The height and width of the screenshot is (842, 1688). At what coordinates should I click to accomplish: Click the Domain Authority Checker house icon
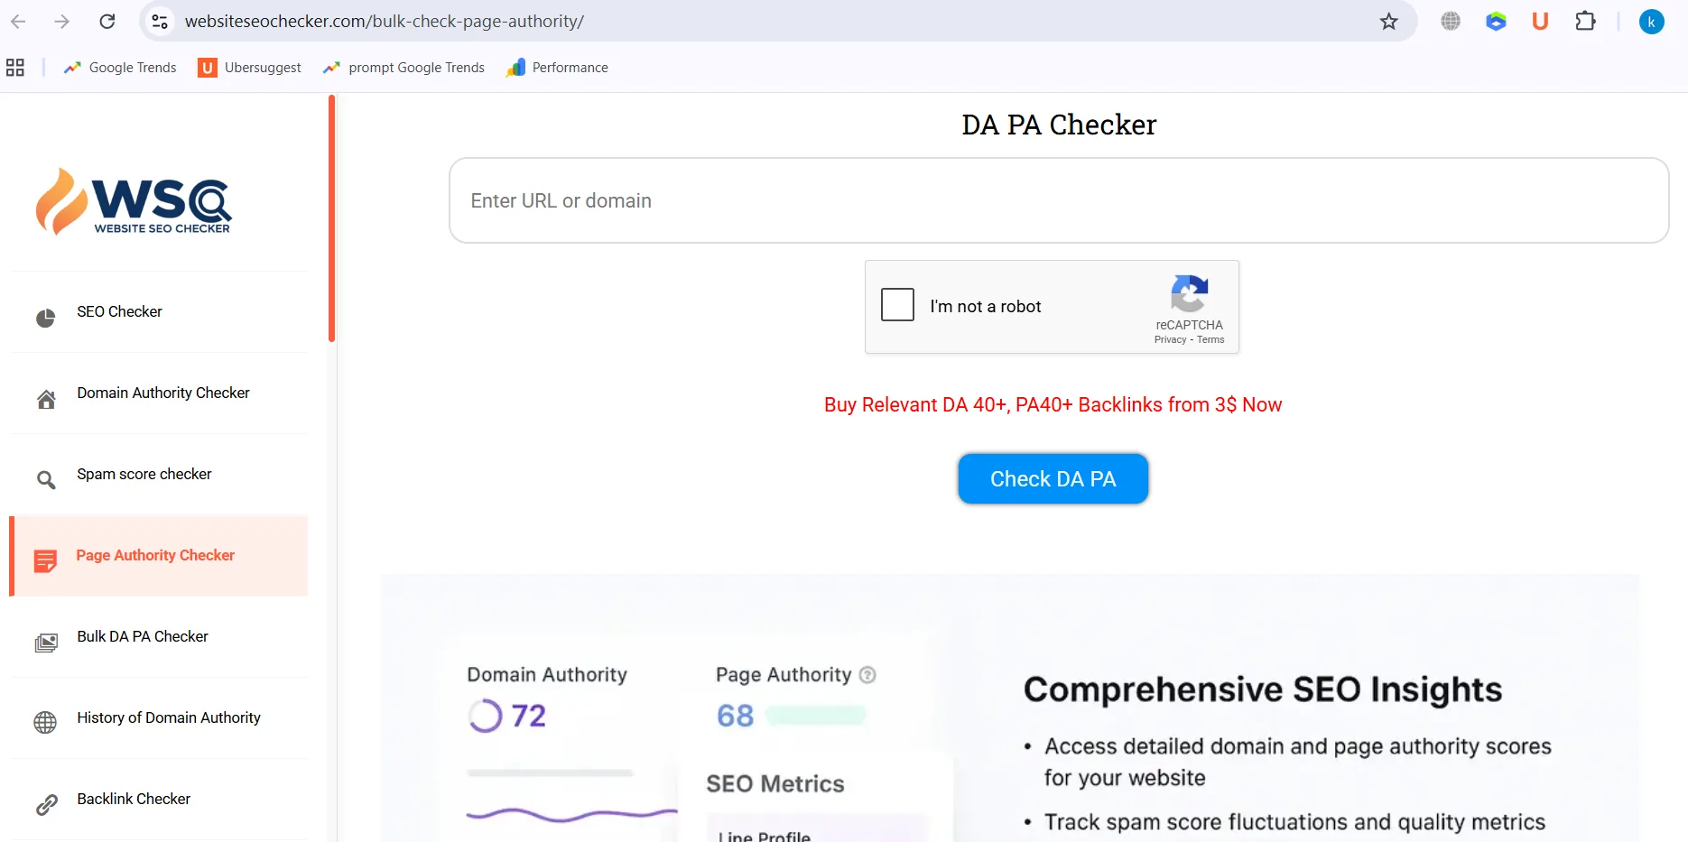coord(46,399)
